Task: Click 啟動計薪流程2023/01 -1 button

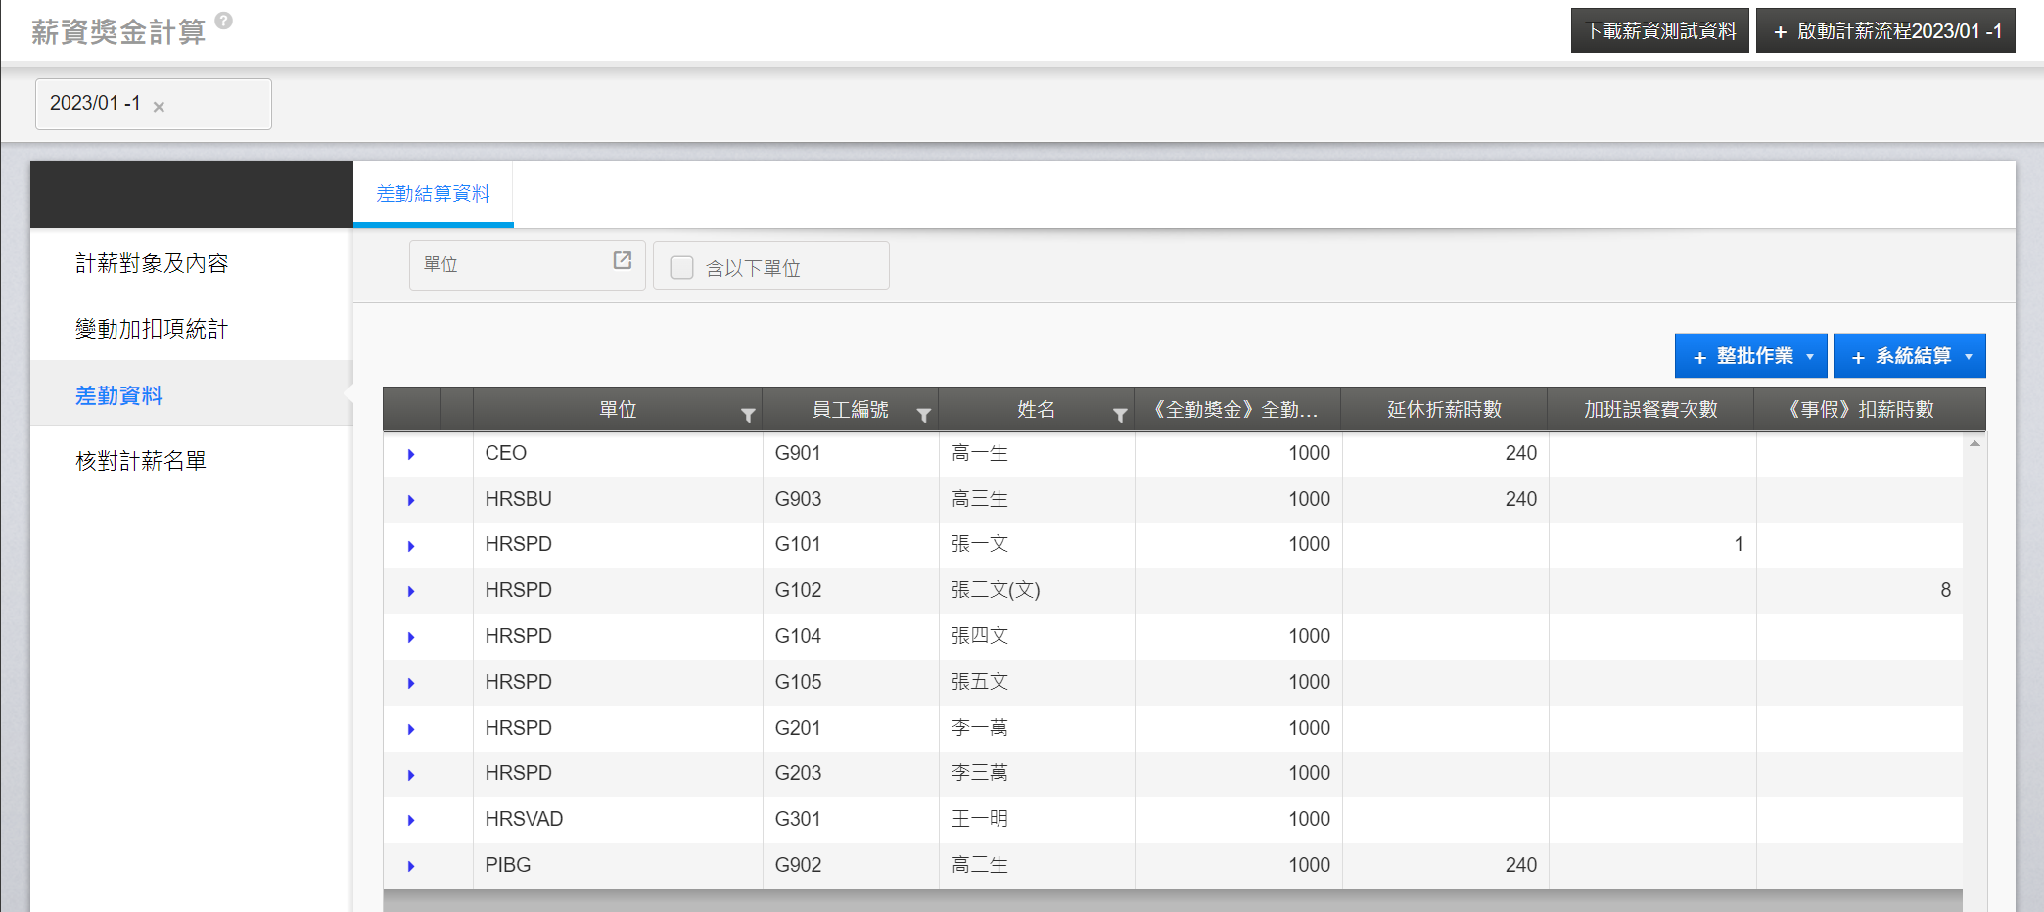Action: click(1885, 31)
